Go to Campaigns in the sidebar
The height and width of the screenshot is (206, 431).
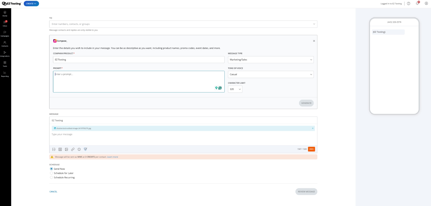5,34
